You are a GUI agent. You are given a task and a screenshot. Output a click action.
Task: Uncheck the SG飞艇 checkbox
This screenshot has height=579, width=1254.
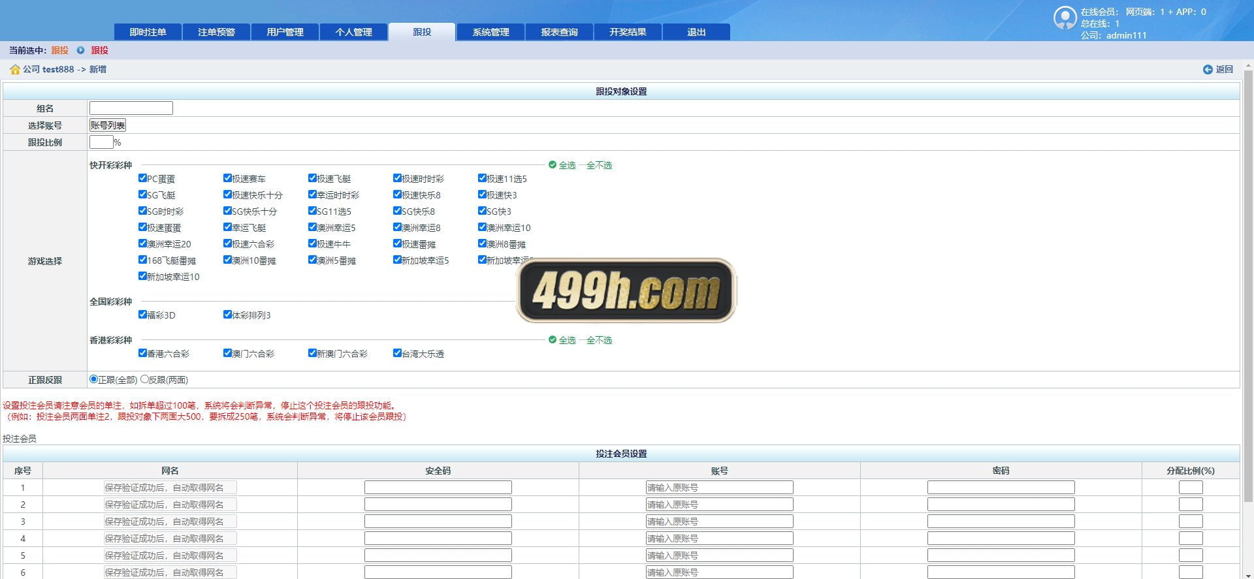[142, 194]
